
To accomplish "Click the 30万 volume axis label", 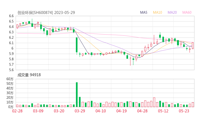I will point(10,93).
